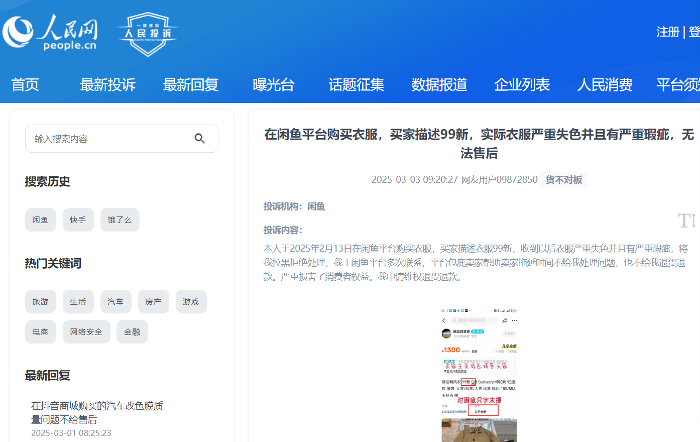Click the People.cn logo

(50, 32)
